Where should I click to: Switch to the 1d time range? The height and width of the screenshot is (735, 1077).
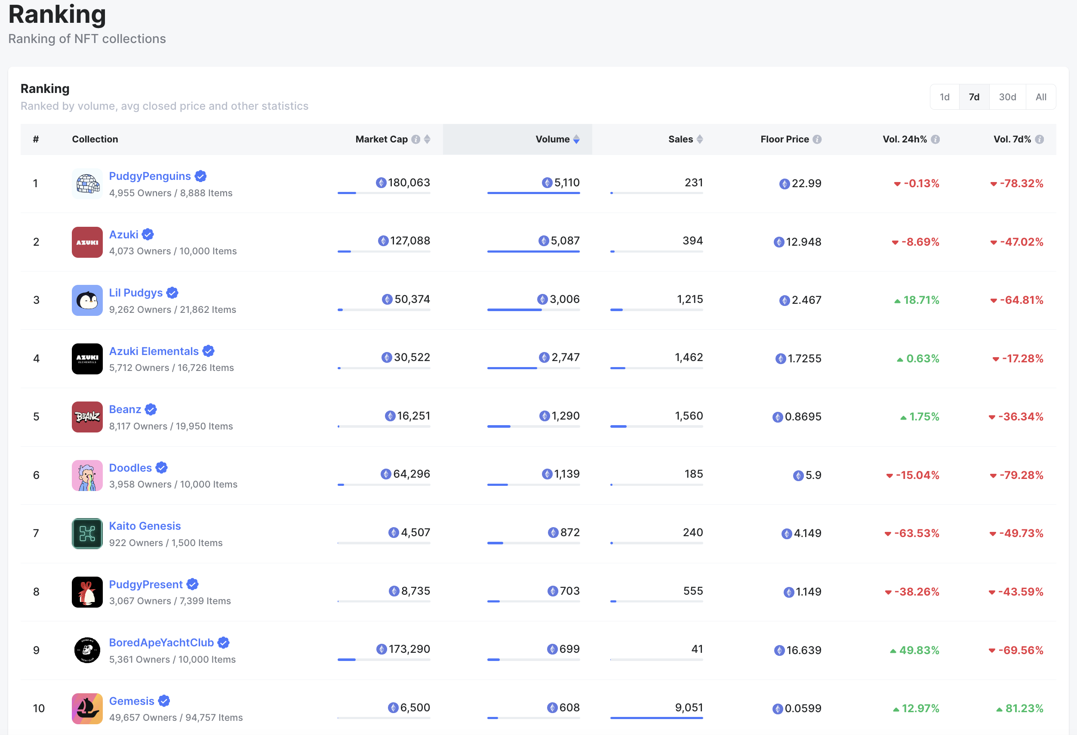coord(945,97)
